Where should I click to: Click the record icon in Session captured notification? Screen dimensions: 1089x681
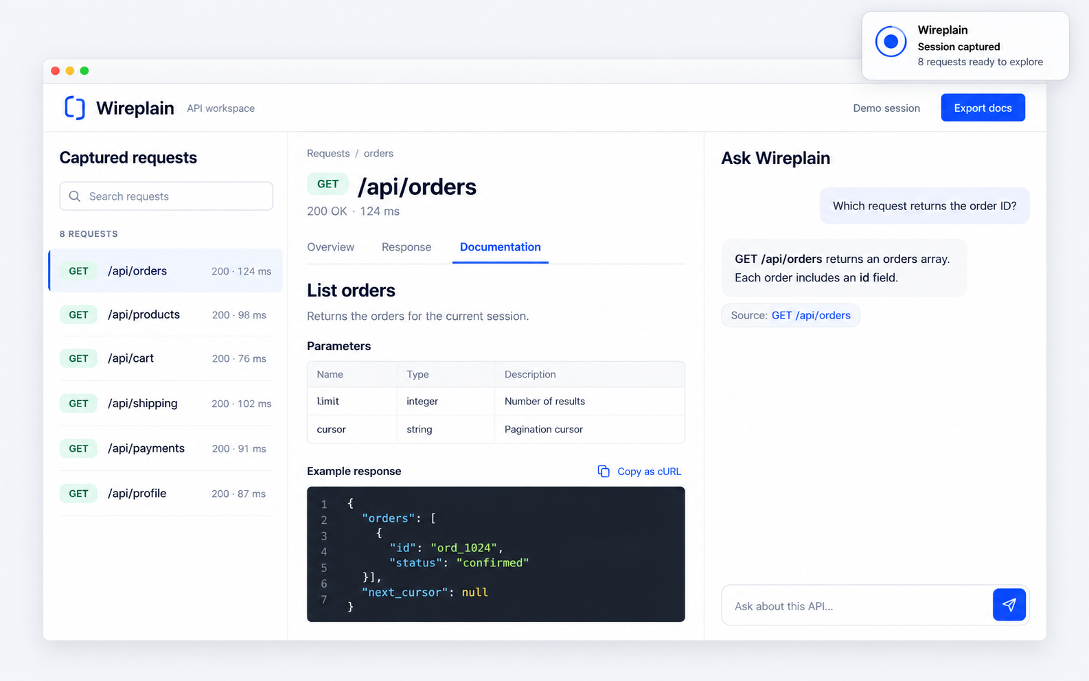click(x=891, y=42)
